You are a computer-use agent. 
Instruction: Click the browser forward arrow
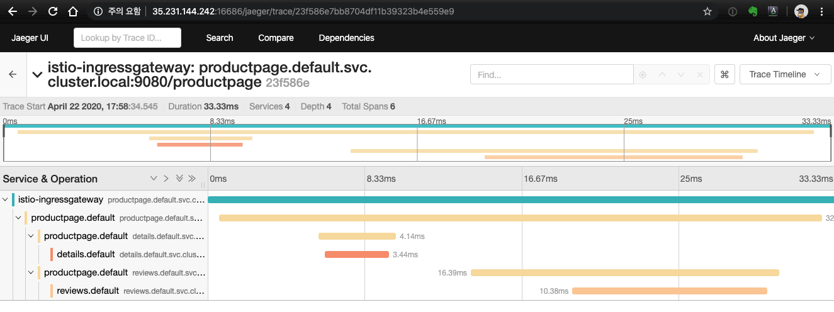33,11
